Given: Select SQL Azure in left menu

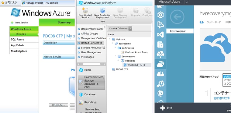Looking at the screenshot, I should click(x=24, y=39).
